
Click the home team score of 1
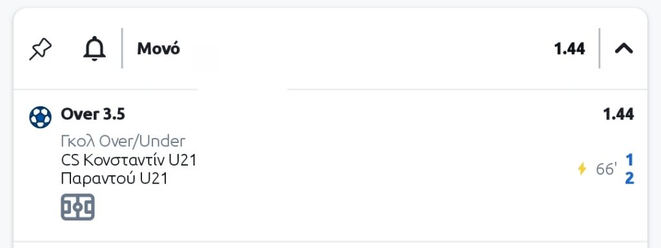point(629,160)
